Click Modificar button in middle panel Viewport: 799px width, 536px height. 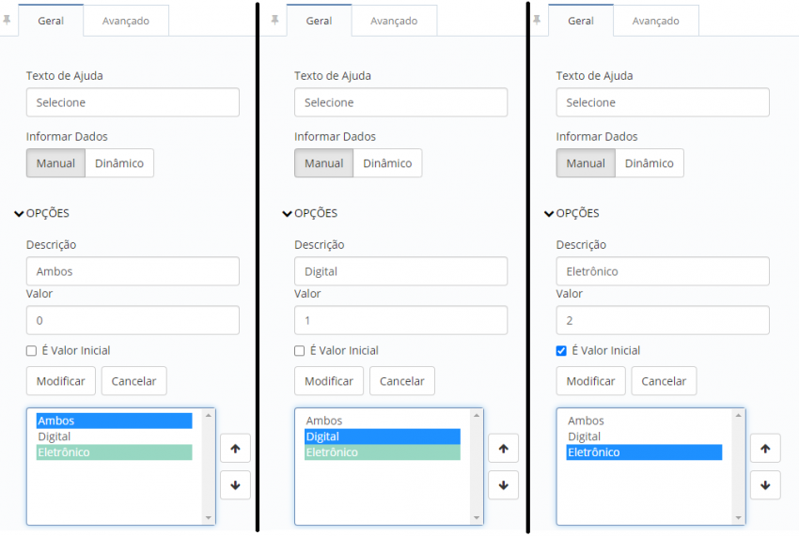pyautogui.click(x=329, y=381)
